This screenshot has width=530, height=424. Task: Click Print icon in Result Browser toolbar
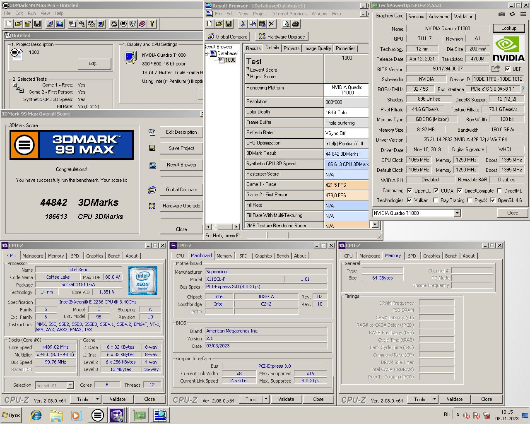pyautogui.click(x=296, y=24)
